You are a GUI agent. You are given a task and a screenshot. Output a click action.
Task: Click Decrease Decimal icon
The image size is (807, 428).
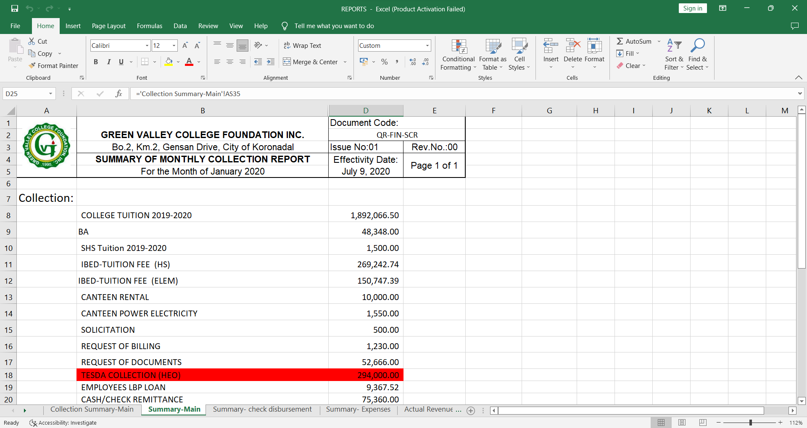[425, 62]
